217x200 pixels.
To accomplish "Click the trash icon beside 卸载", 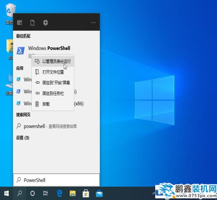I will (x=37, y=104).
